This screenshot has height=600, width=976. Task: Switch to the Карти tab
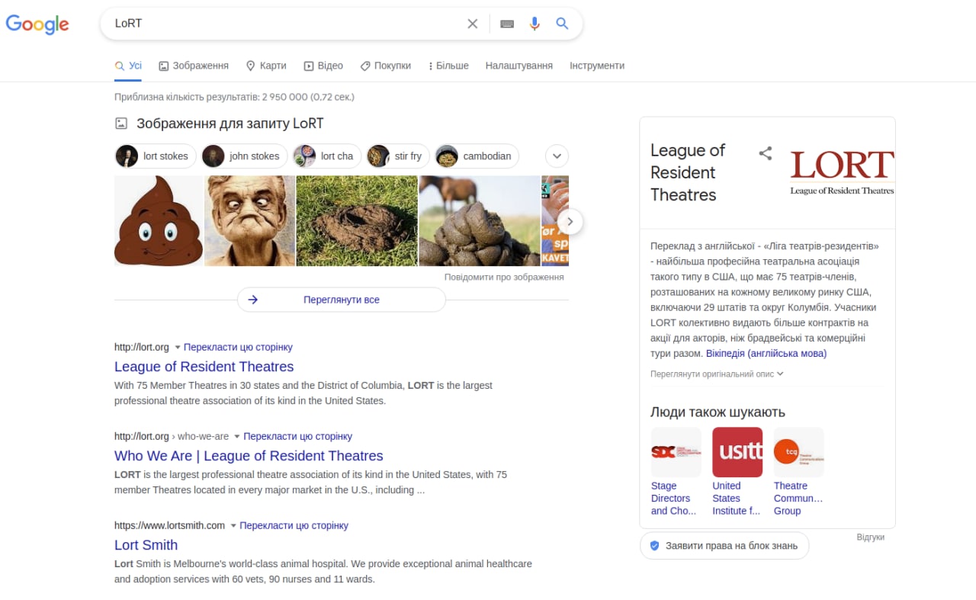pos(266,66)
